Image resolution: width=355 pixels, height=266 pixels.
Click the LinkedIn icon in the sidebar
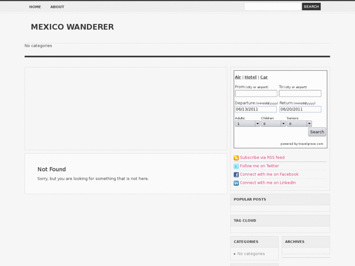[x=236, y=183]
